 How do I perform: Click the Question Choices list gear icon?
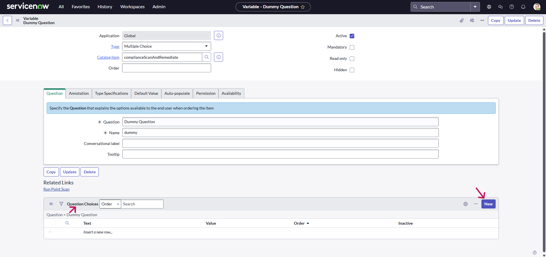point(465,204)
